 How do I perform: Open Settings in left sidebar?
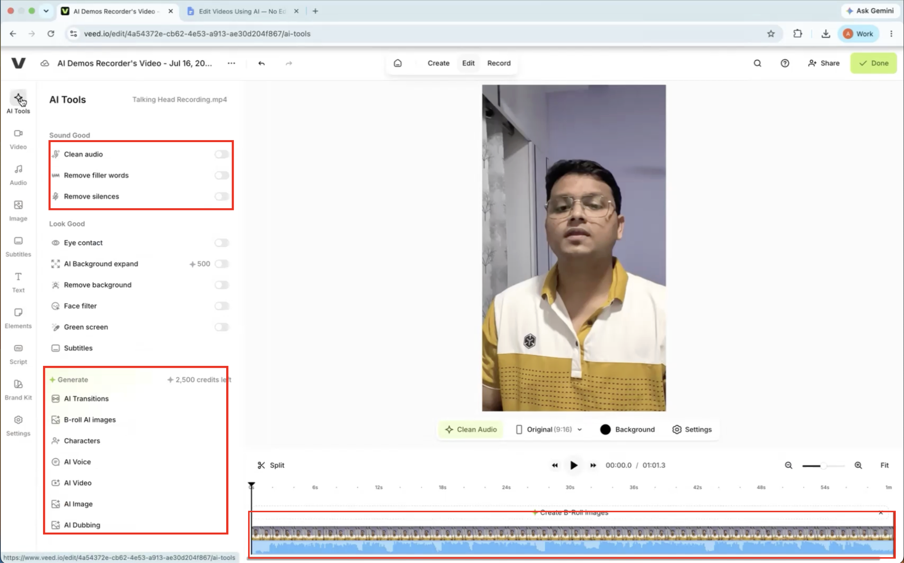coord(18,426)
